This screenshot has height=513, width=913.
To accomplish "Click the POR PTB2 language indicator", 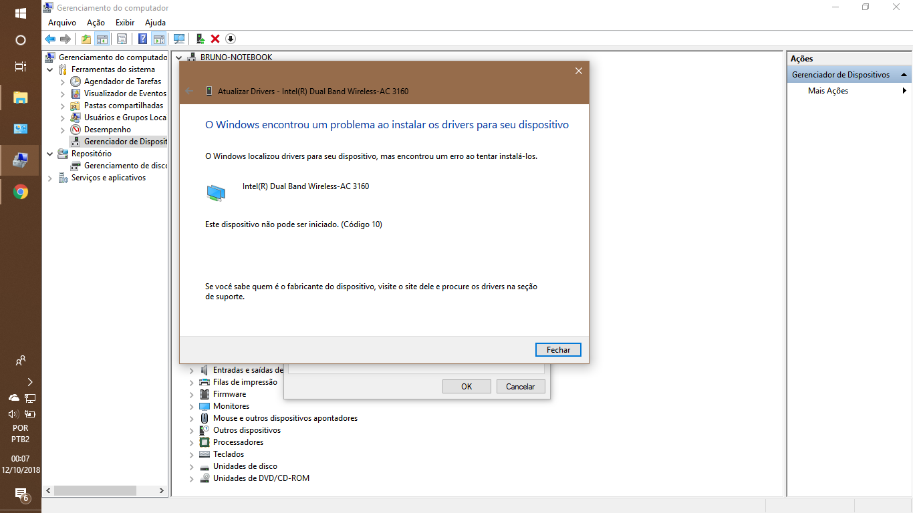I will (21, 434).
